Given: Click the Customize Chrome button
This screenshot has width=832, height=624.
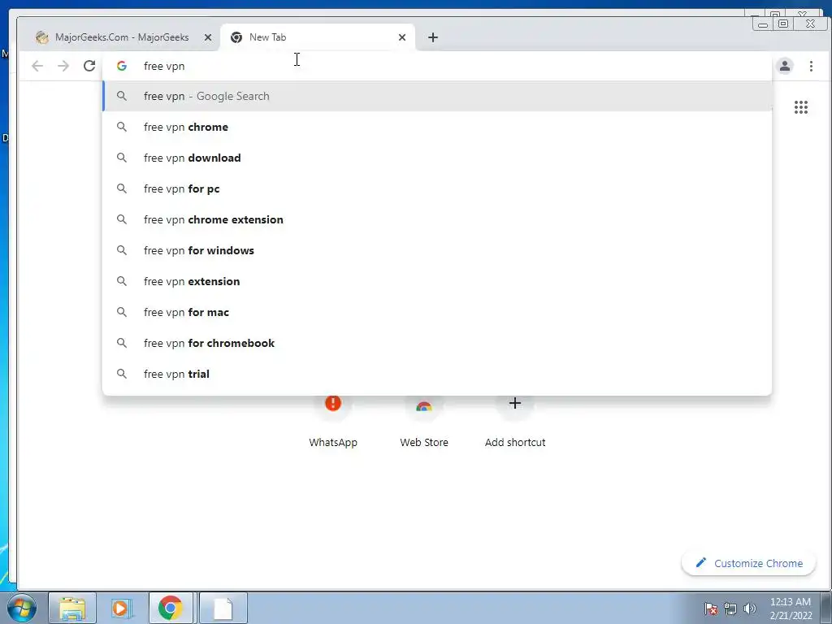Looking at the screenshot, I should point(748,563).
